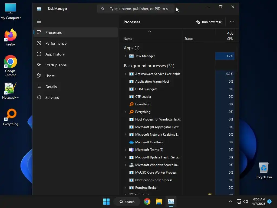This screenshot has height=208, width=277.
Task: Switch to the Details page
Action: pyautogui.click(x=76, y=87)
